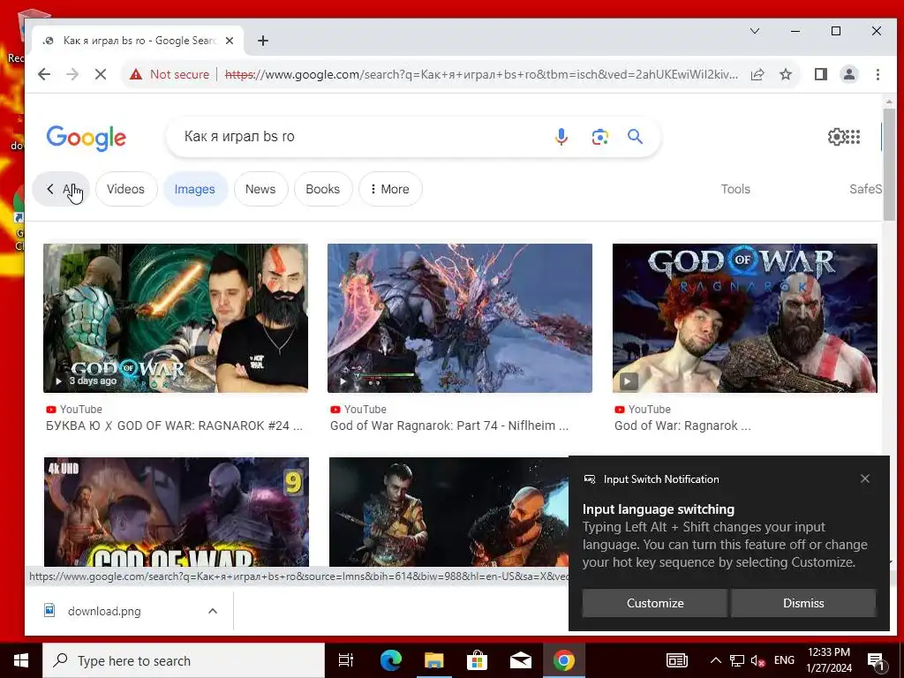This screenshot has width=904, height=678.
Task: Open Chrome side panel icon
Action: pyautogui.click(x=821, y=74)
